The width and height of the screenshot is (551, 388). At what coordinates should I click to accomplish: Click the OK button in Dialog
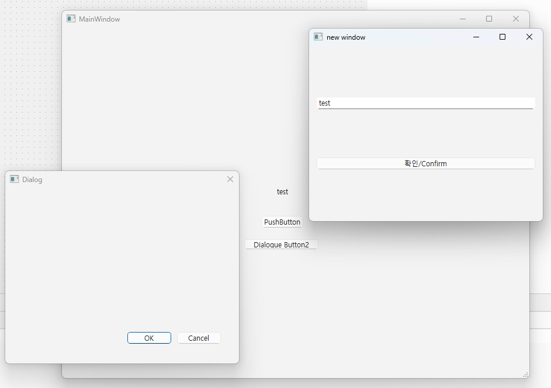click(149, 338)
